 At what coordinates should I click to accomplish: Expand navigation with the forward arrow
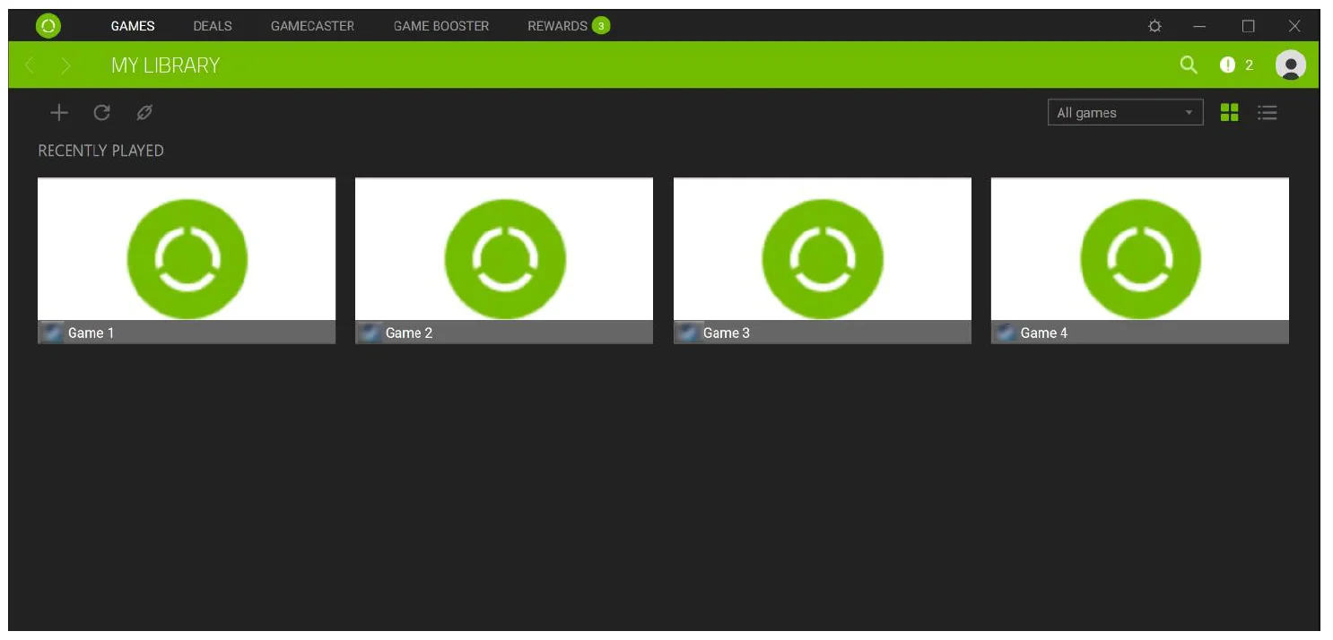(65, 65)
